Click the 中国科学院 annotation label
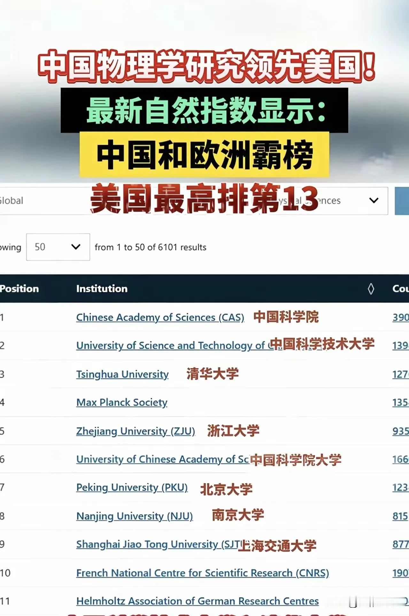Image resolution: width=409 pixels, height=616 pixels. tap(286, 317)
